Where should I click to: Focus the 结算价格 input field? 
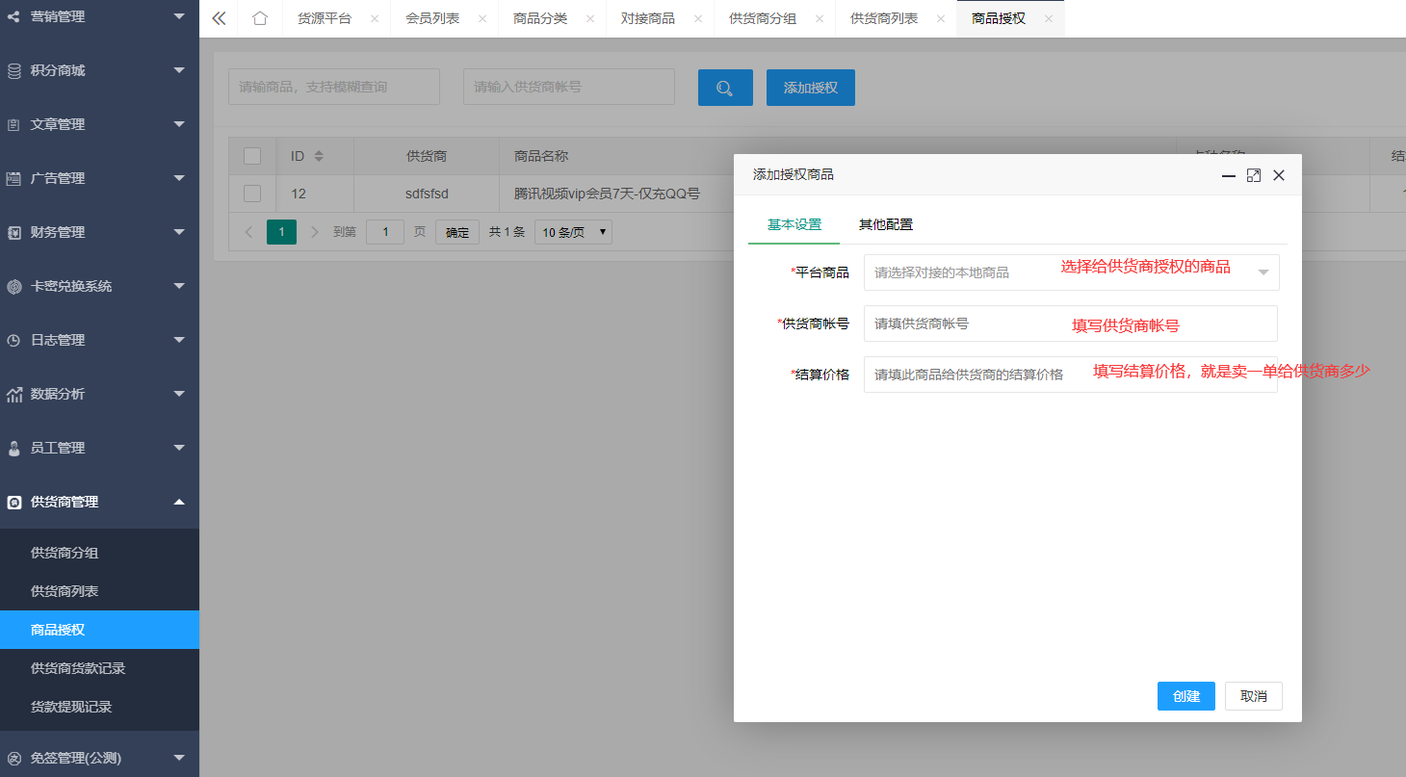pyautogui.click(x=1071, y=375)
